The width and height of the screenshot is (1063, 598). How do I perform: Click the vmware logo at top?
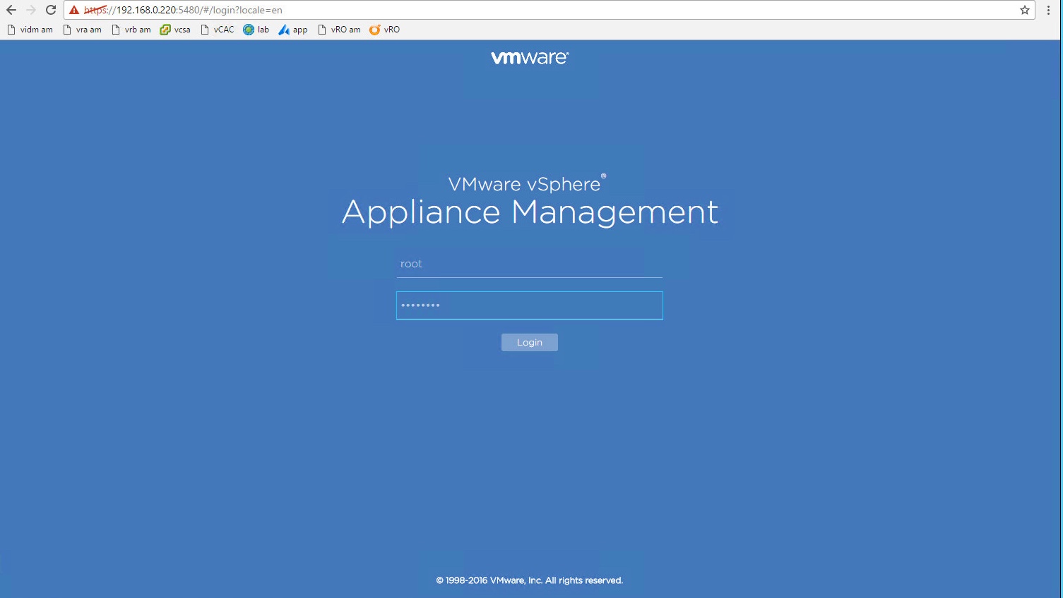click(x=530, y=58)
